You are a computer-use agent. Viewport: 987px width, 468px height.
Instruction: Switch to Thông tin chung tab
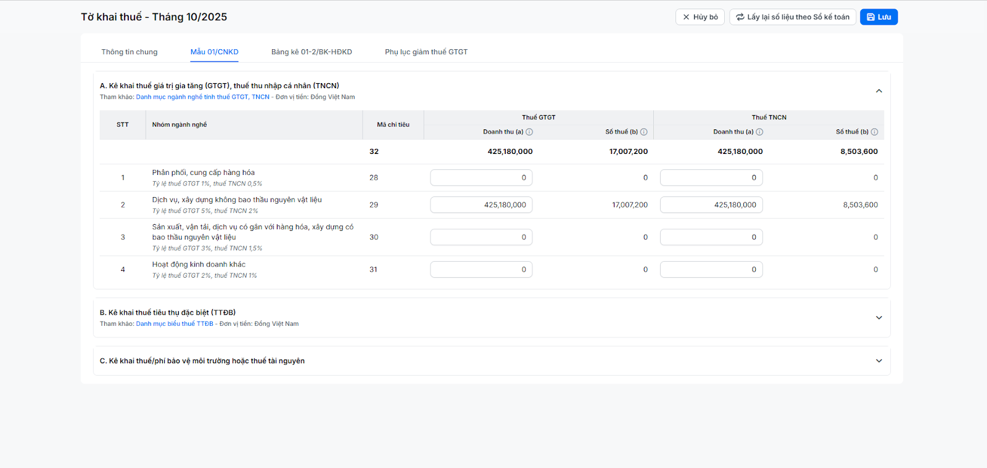coord(130,52)
